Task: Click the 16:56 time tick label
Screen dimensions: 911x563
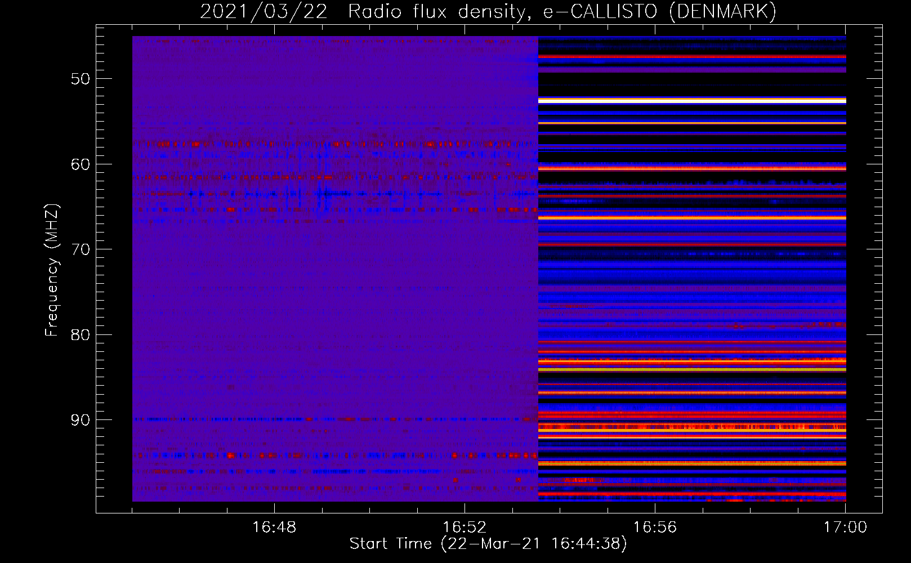Action: click(x=655, y=528)
